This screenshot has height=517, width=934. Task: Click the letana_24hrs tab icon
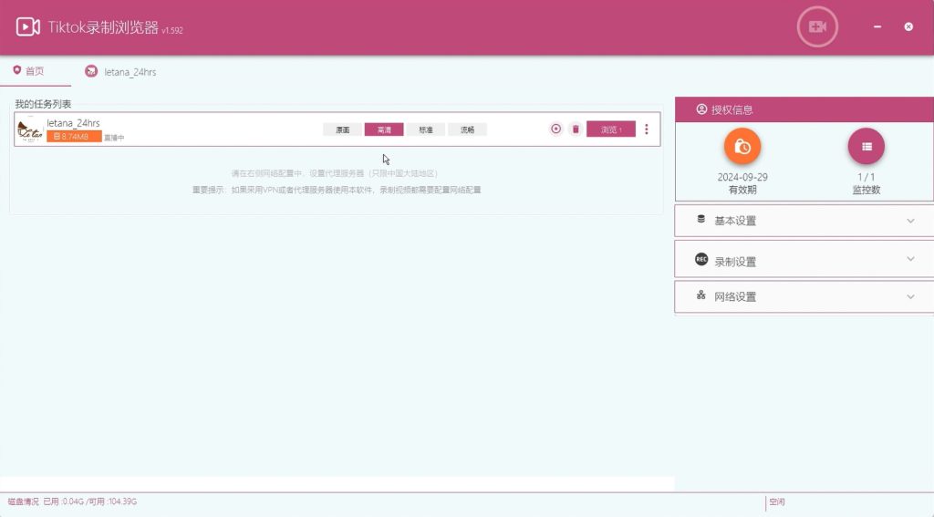91,71
